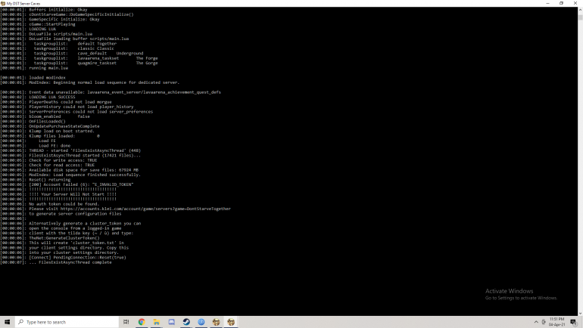Expand hidden system tray icons
This screenshot has width=583, height=328.
tap(535, 322)
